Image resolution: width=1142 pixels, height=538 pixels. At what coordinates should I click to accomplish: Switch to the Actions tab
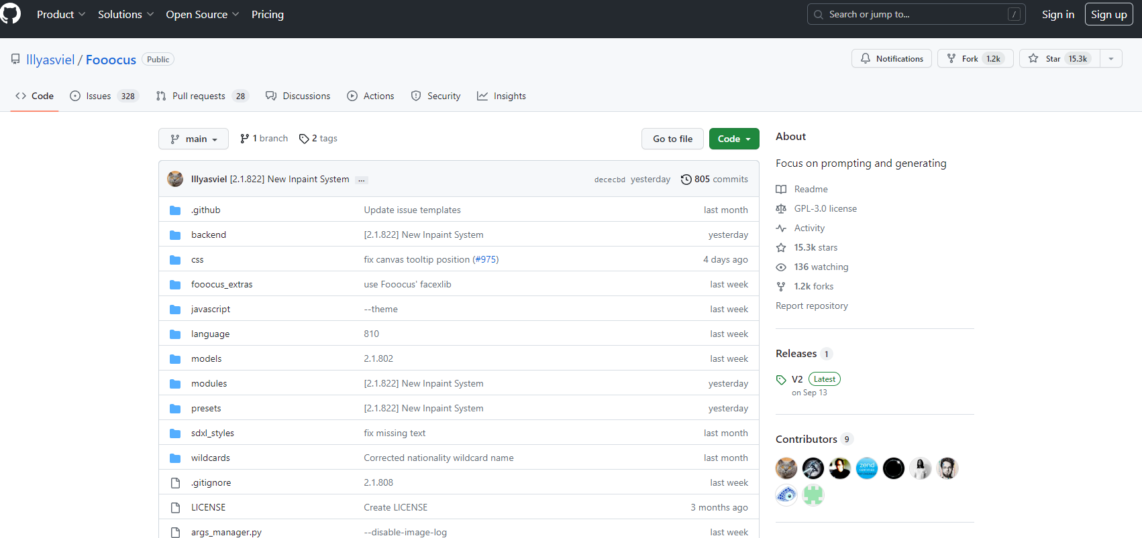(x=370, y=96)
